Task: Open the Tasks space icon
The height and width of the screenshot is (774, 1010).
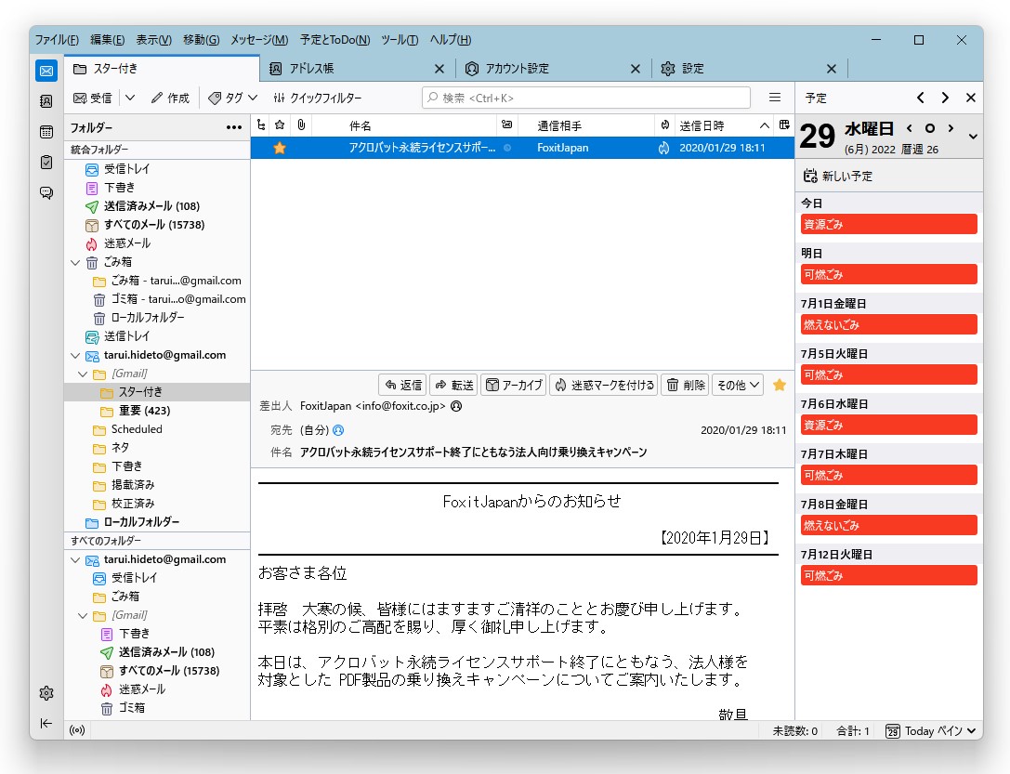Action: [x=46, y=163]
